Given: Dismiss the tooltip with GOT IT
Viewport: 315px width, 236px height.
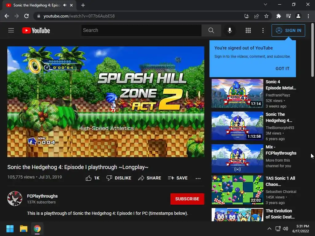Looking at the screenshot, I should tap(282, 69).
